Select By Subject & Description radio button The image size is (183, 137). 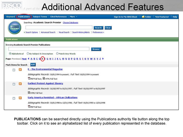(x=28, y=54)
